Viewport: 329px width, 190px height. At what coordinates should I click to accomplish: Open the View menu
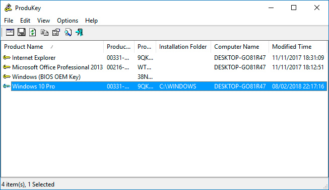click(43, 21)
